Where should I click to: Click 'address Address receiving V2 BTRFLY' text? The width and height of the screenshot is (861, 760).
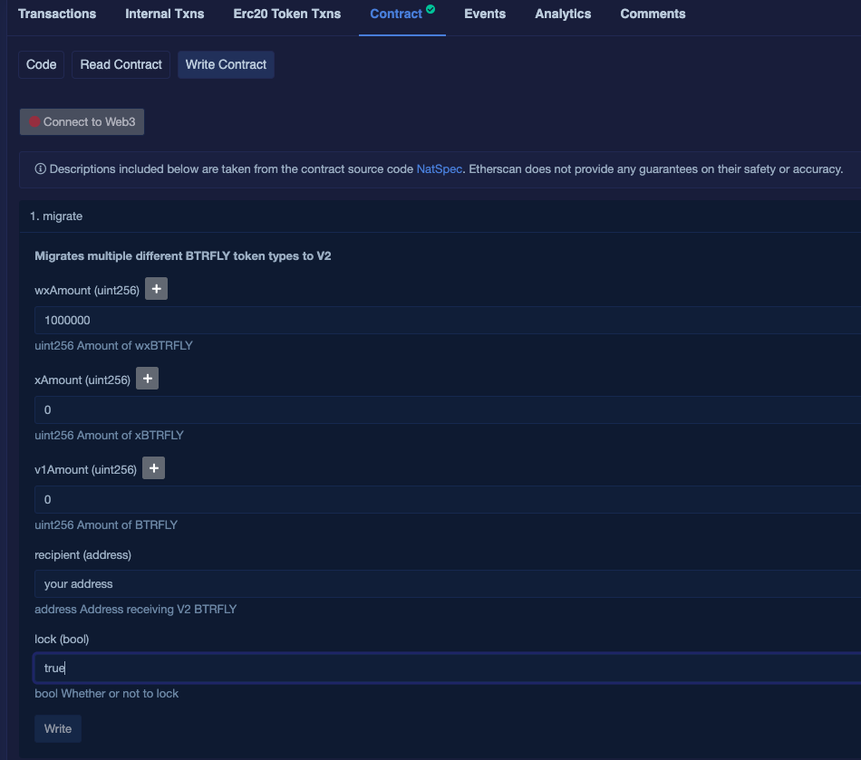pyautogui.click(x=136, y=609)
